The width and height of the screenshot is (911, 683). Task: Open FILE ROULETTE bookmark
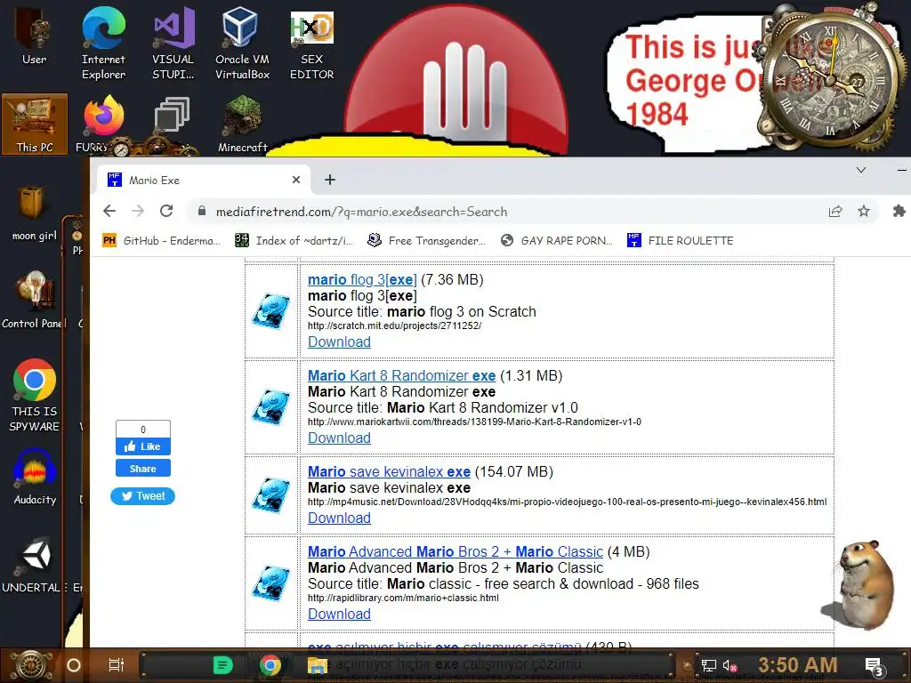coord(681,240)
